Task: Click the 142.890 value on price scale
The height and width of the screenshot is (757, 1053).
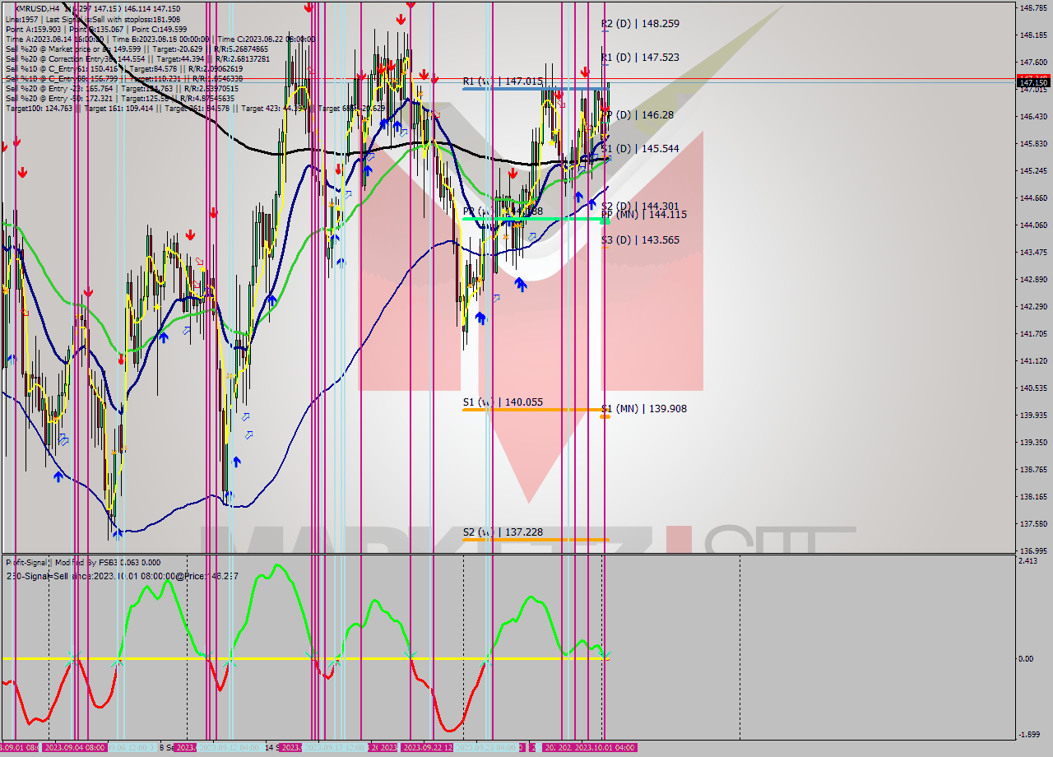Action: 1032,280
